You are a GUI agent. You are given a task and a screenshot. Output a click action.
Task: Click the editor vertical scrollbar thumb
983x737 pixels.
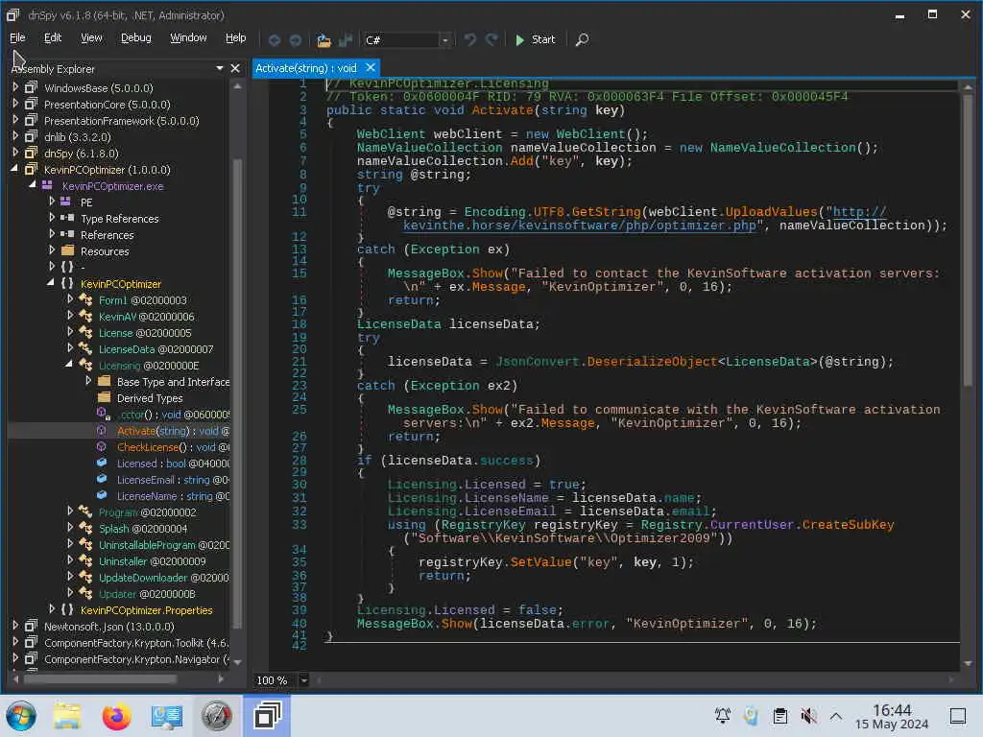click(x=968, y=239)
